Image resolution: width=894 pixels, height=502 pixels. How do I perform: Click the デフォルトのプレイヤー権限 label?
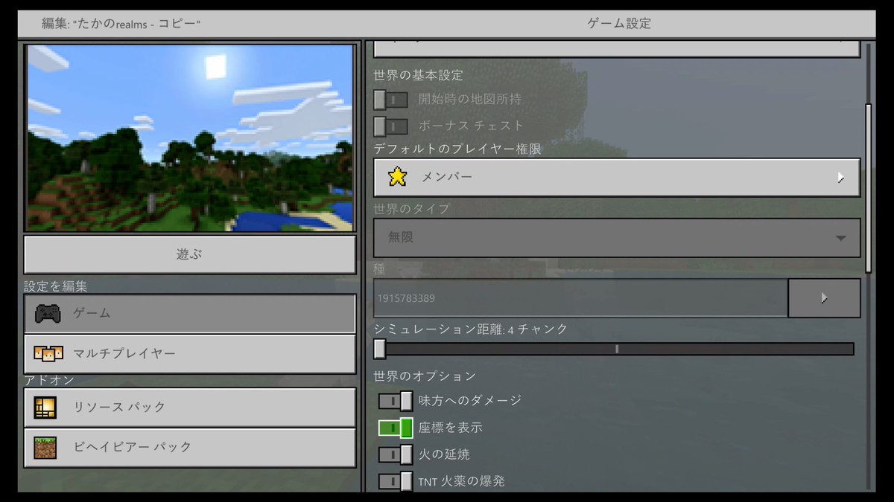click(x=457, y=149)
